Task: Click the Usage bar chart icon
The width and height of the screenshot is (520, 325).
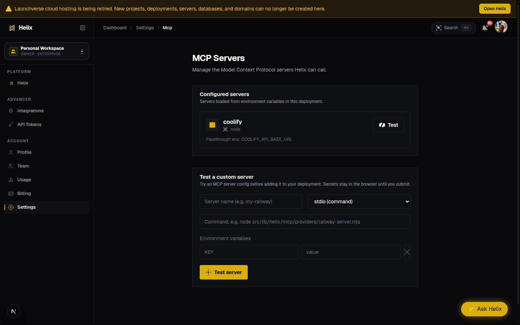Action: [x=11, y=180]
